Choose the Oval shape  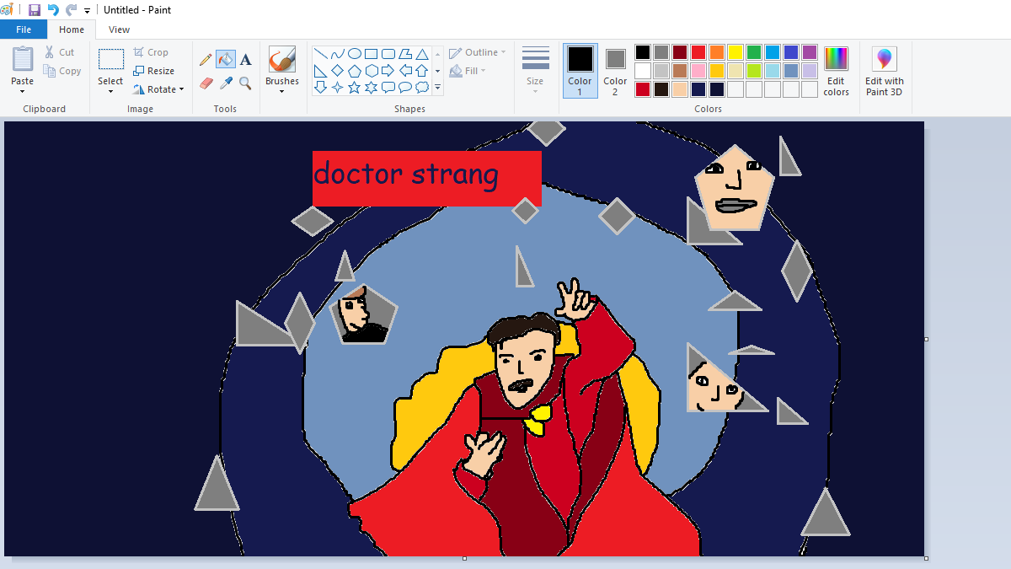coord(355,53)
